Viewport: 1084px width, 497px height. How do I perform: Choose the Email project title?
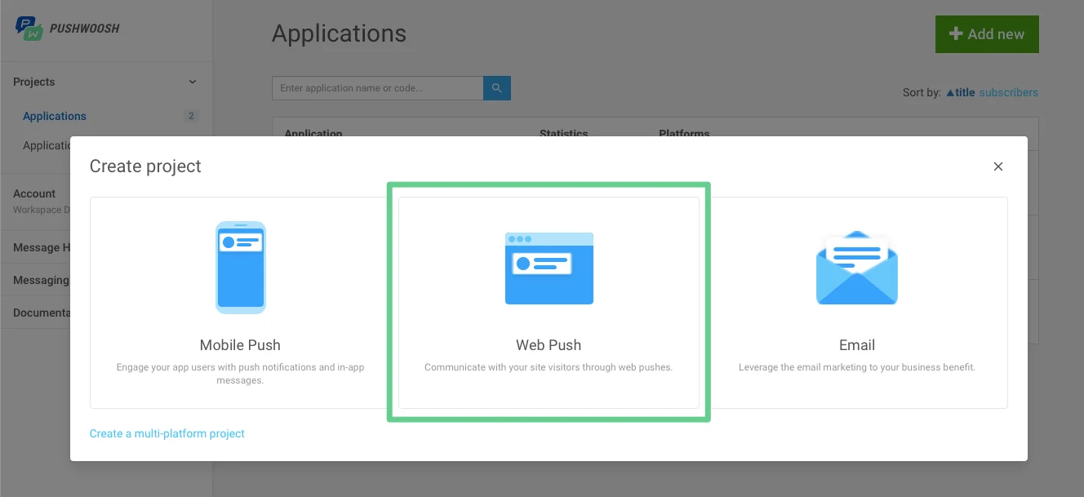856,345
